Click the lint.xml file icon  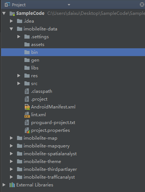point(27,115)
